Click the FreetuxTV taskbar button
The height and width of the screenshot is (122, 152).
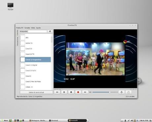[78, 120]
